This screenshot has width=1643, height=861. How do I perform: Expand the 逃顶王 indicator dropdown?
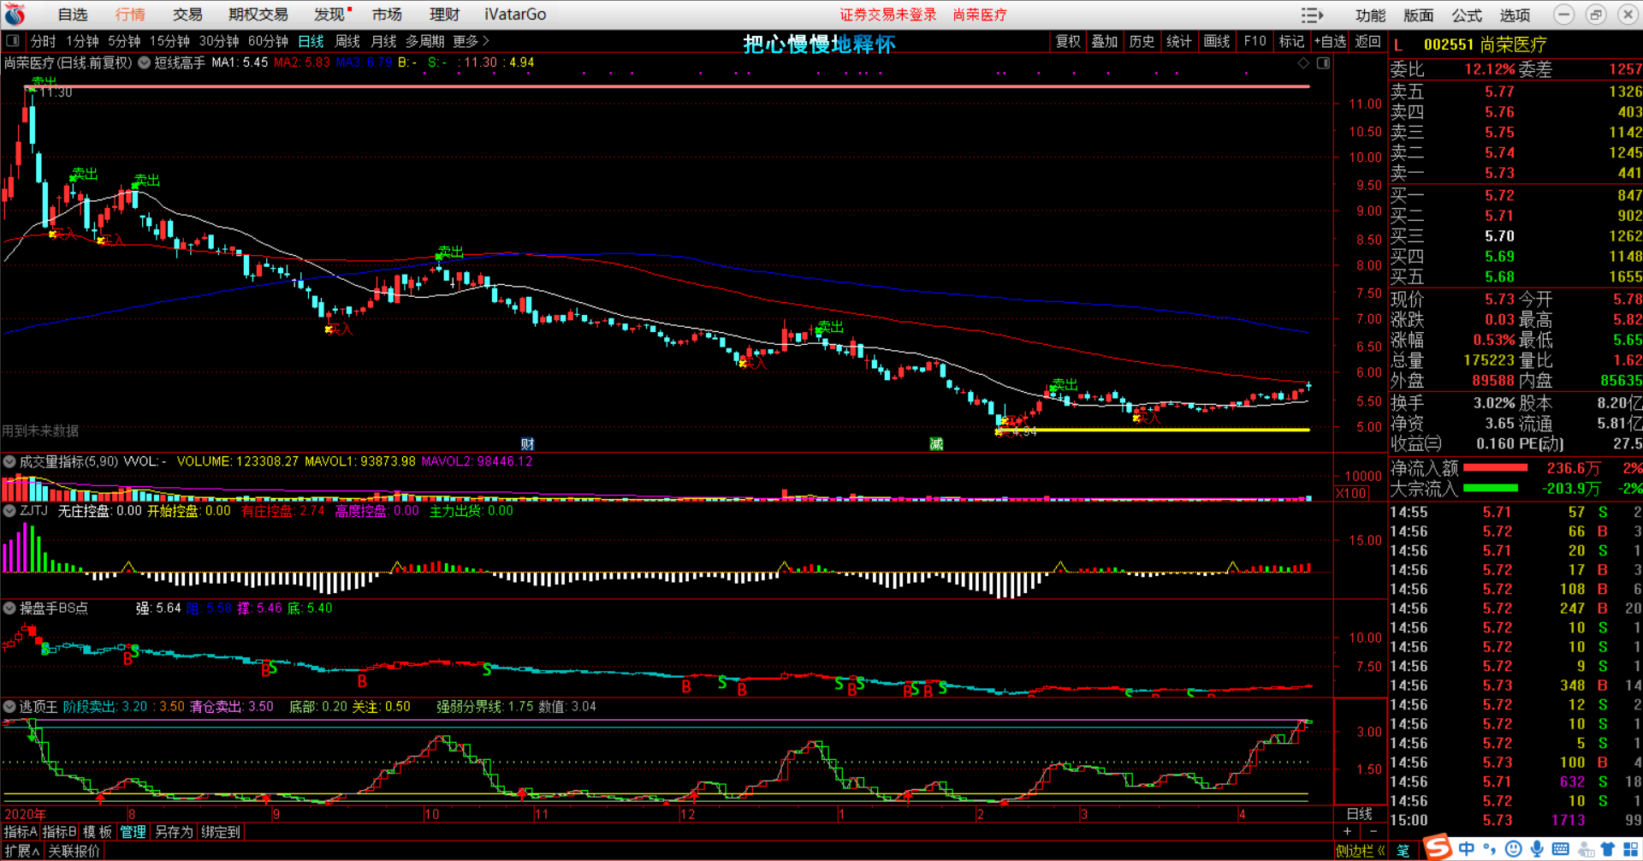9,706
